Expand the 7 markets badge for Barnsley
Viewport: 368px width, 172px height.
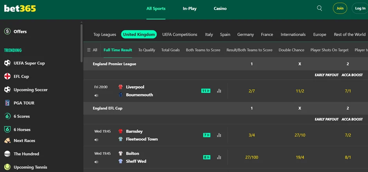207,135
